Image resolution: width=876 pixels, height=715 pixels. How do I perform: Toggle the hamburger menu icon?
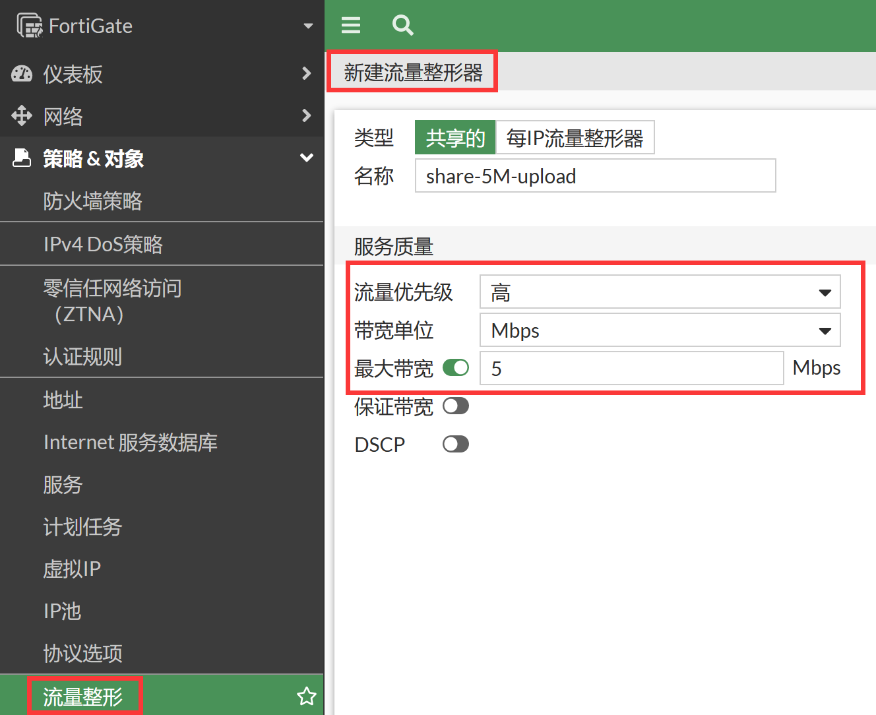point(351,26)
